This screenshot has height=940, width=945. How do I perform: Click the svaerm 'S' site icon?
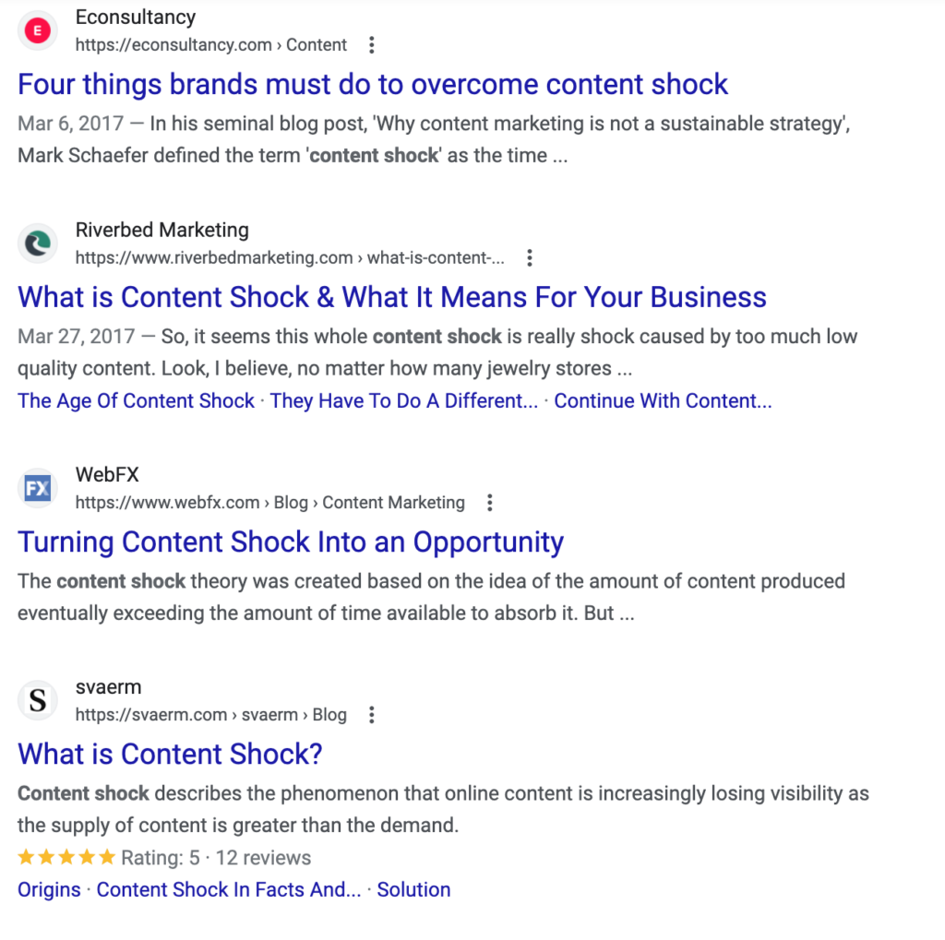(37, 700)
